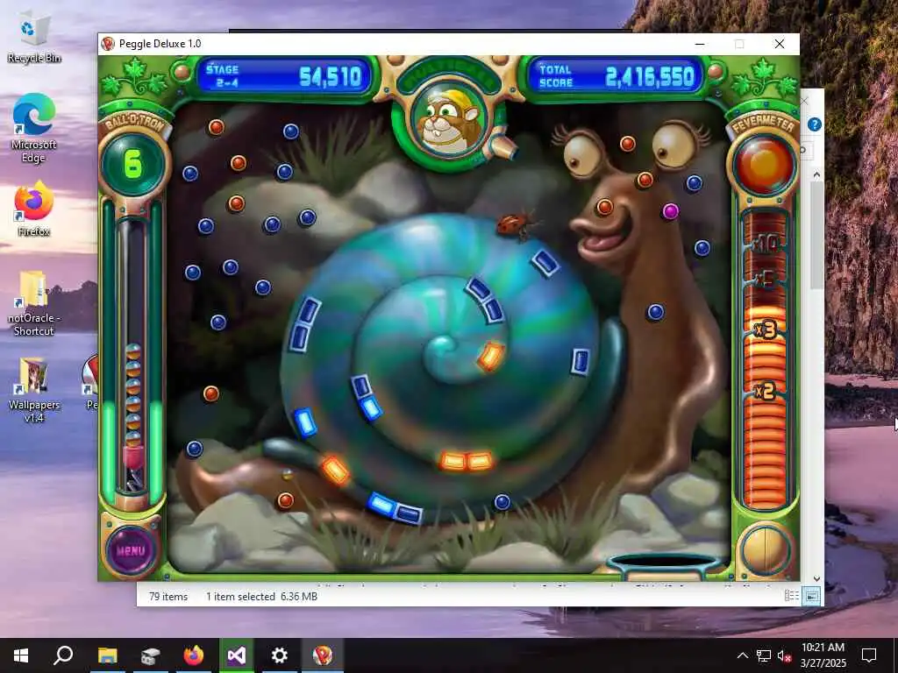Click the help icon in Explorer window
The height and width of the screenshot is (673, 898).
(x=815, y=124)
